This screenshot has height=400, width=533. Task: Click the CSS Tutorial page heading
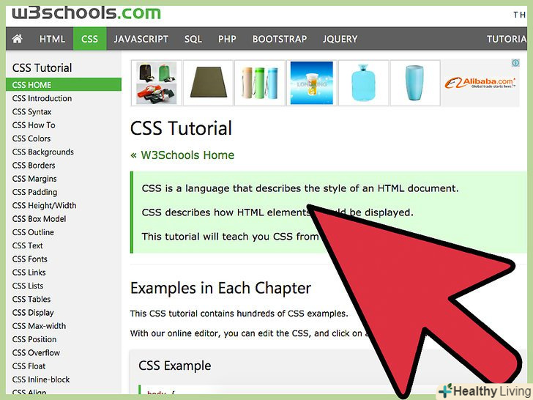pos(181,128)
